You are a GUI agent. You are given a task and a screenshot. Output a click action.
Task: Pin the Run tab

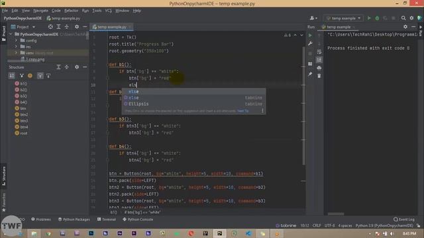(x=310, y=74)
